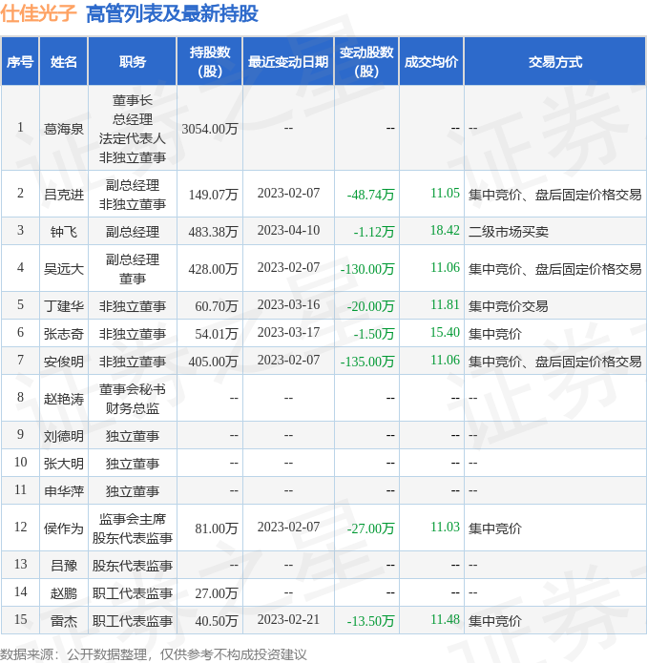The height and width of the screenshot is (663, 647).
Task: Select the 成交均价 column header
Action: point(431,62)
